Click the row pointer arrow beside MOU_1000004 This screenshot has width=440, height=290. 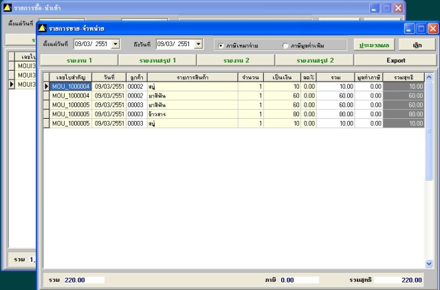(47, 87)
